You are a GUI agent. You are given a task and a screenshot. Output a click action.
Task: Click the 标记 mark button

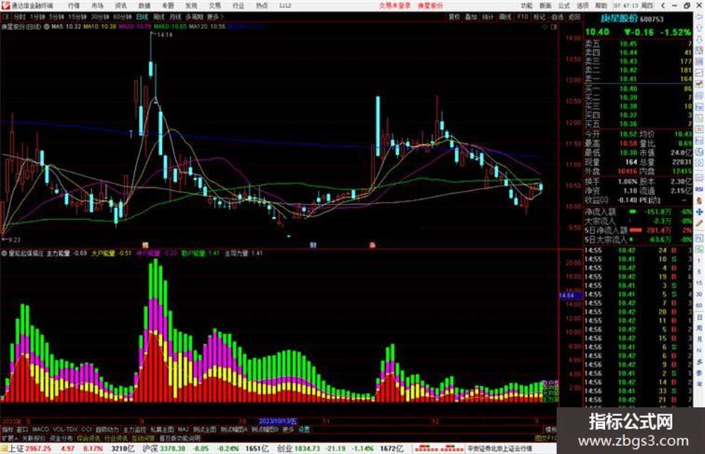[539, 16]
